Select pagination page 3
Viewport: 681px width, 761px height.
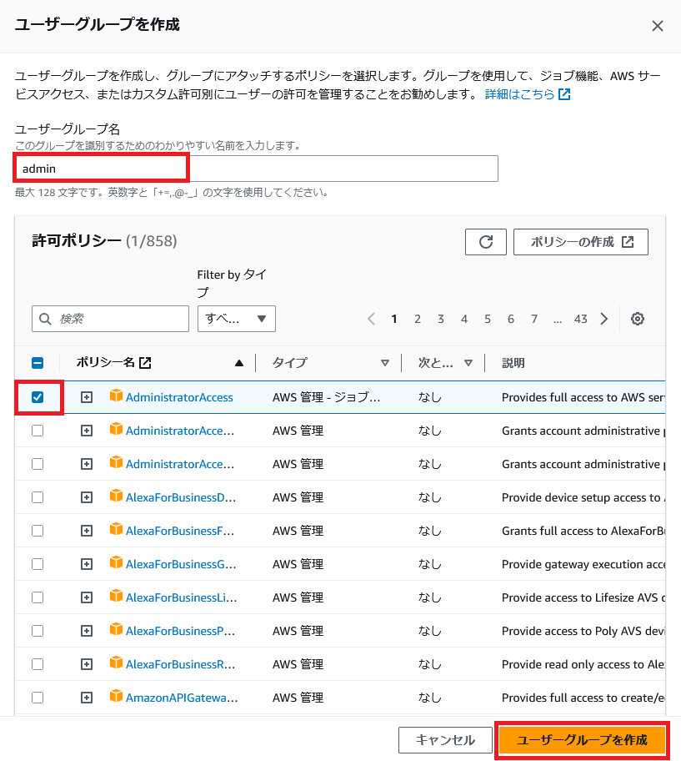click(x=441, y=319)
